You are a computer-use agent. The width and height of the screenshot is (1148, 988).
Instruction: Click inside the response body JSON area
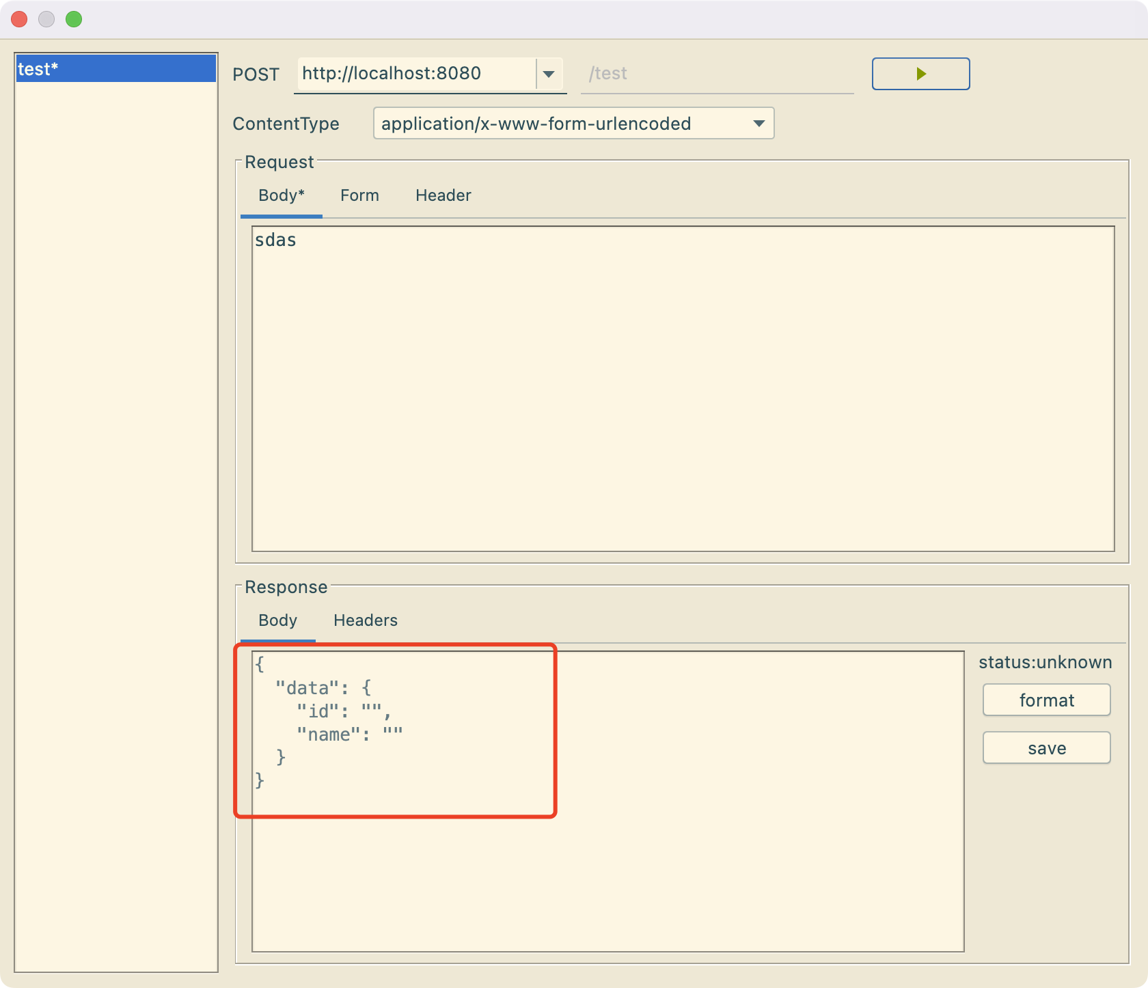pos(608,801)
